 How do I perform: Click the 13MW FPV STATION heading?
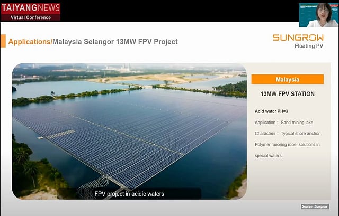point(288,94)
